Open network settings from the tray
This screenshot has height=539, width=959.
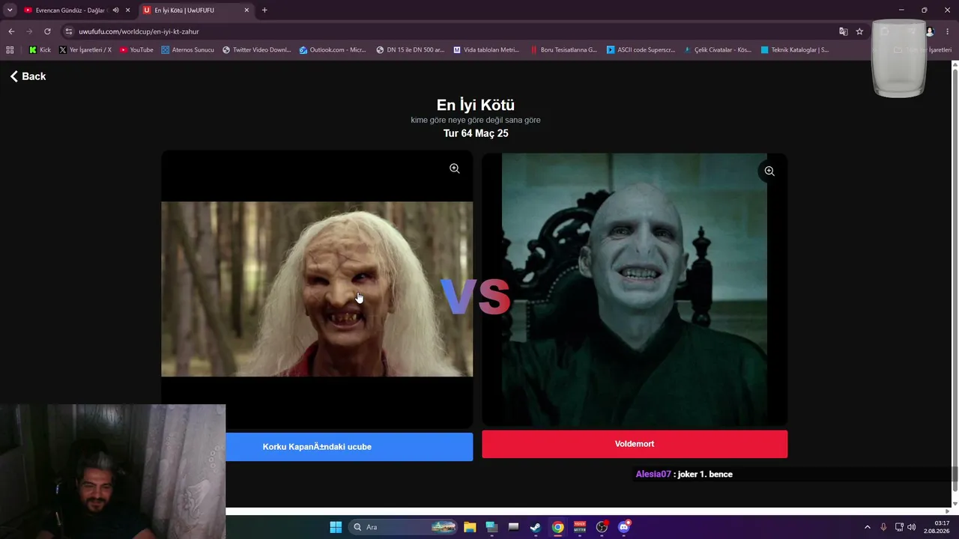point(899,527)
